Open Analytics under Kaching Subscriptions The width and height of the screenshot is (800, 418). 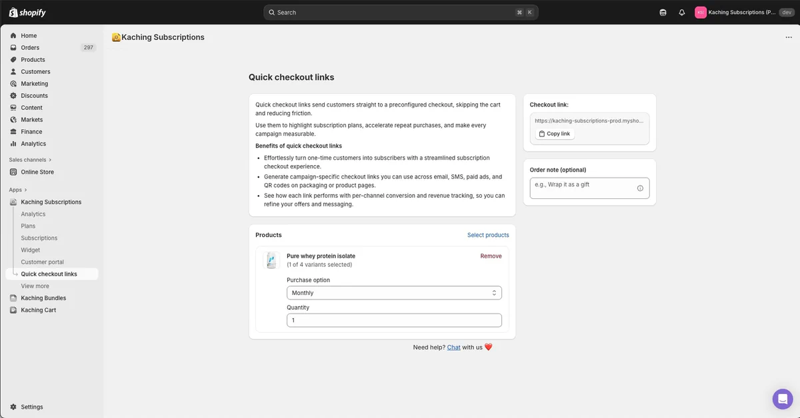click(33, 214)
